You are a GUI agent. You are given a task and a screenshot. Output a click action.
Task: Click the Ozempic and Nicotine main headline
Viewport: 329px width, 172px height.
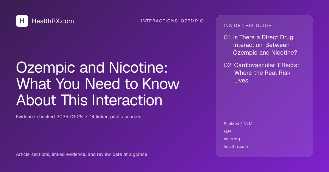point(98,84)
